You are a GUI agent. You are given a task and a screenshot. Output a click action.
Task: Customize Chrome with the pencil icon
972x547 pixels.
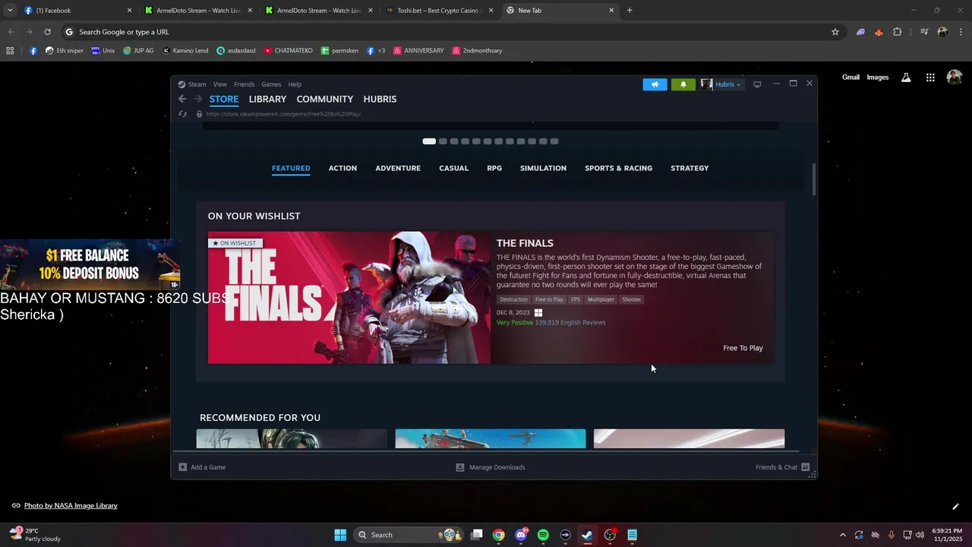click(x=955, y=506)
